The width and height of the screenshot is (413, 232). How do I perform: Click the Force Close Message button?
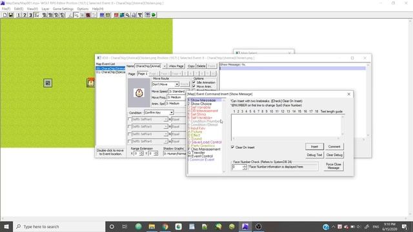(334, 166)
